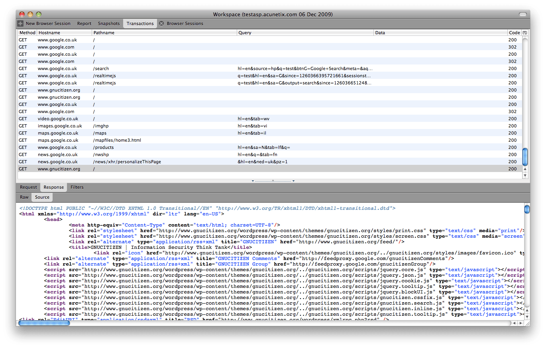Click the source pane horizontal scrollbar thumb
The height and width of the screenshot is (348, 546).
44,323
